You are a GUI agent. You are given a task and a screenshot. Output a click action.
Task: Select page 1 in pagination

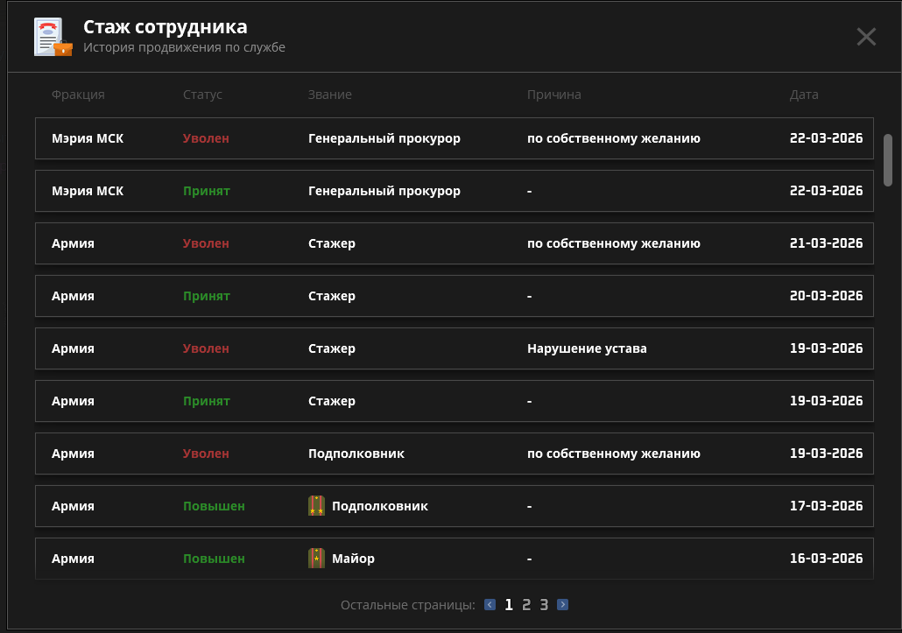point(509,604)
